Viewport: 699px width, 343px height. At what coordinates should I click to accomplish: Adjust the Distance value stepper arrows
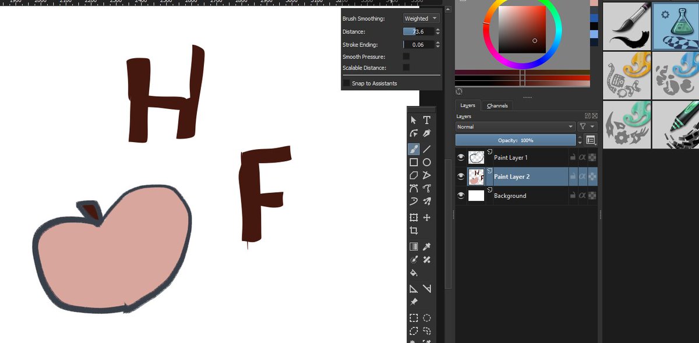tap(438, 31)
